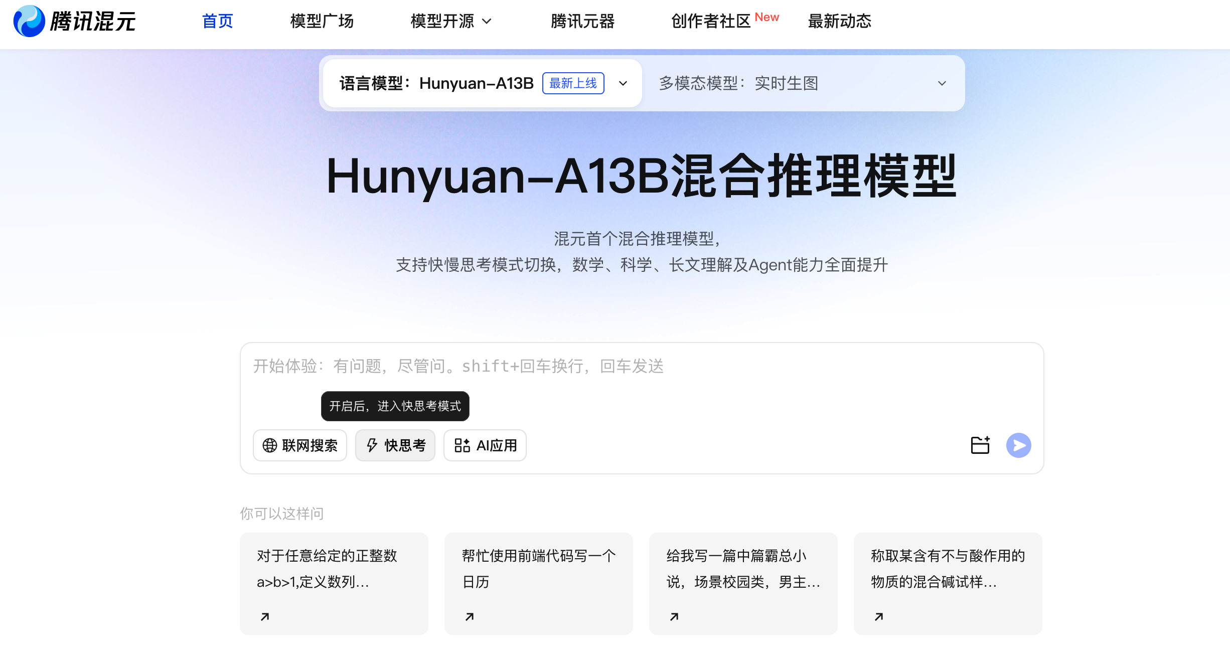1230x663 pixels.
Task: Open the 腾讯元器 nav item
Action: pos(582,22)
